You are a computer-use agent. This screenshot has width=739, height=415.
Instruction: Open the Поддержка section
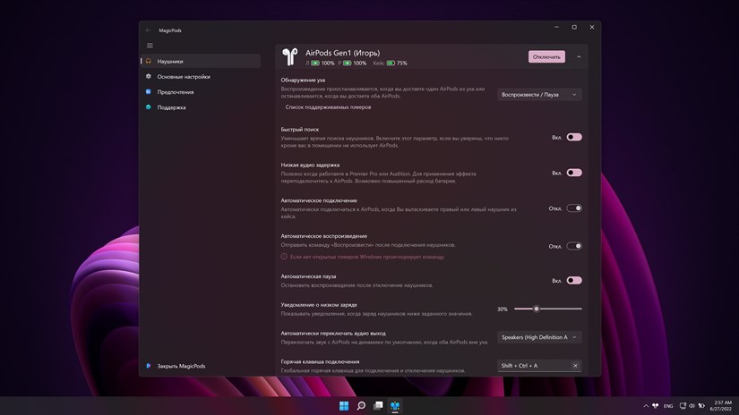click(201, 107)
